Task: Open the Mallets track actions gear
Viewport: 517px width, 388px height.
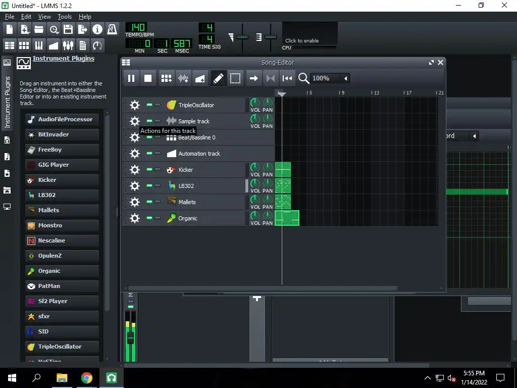Action: (134, 202)
